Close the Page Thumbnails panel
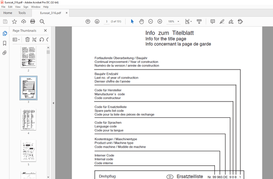 [x=45, y=30]
